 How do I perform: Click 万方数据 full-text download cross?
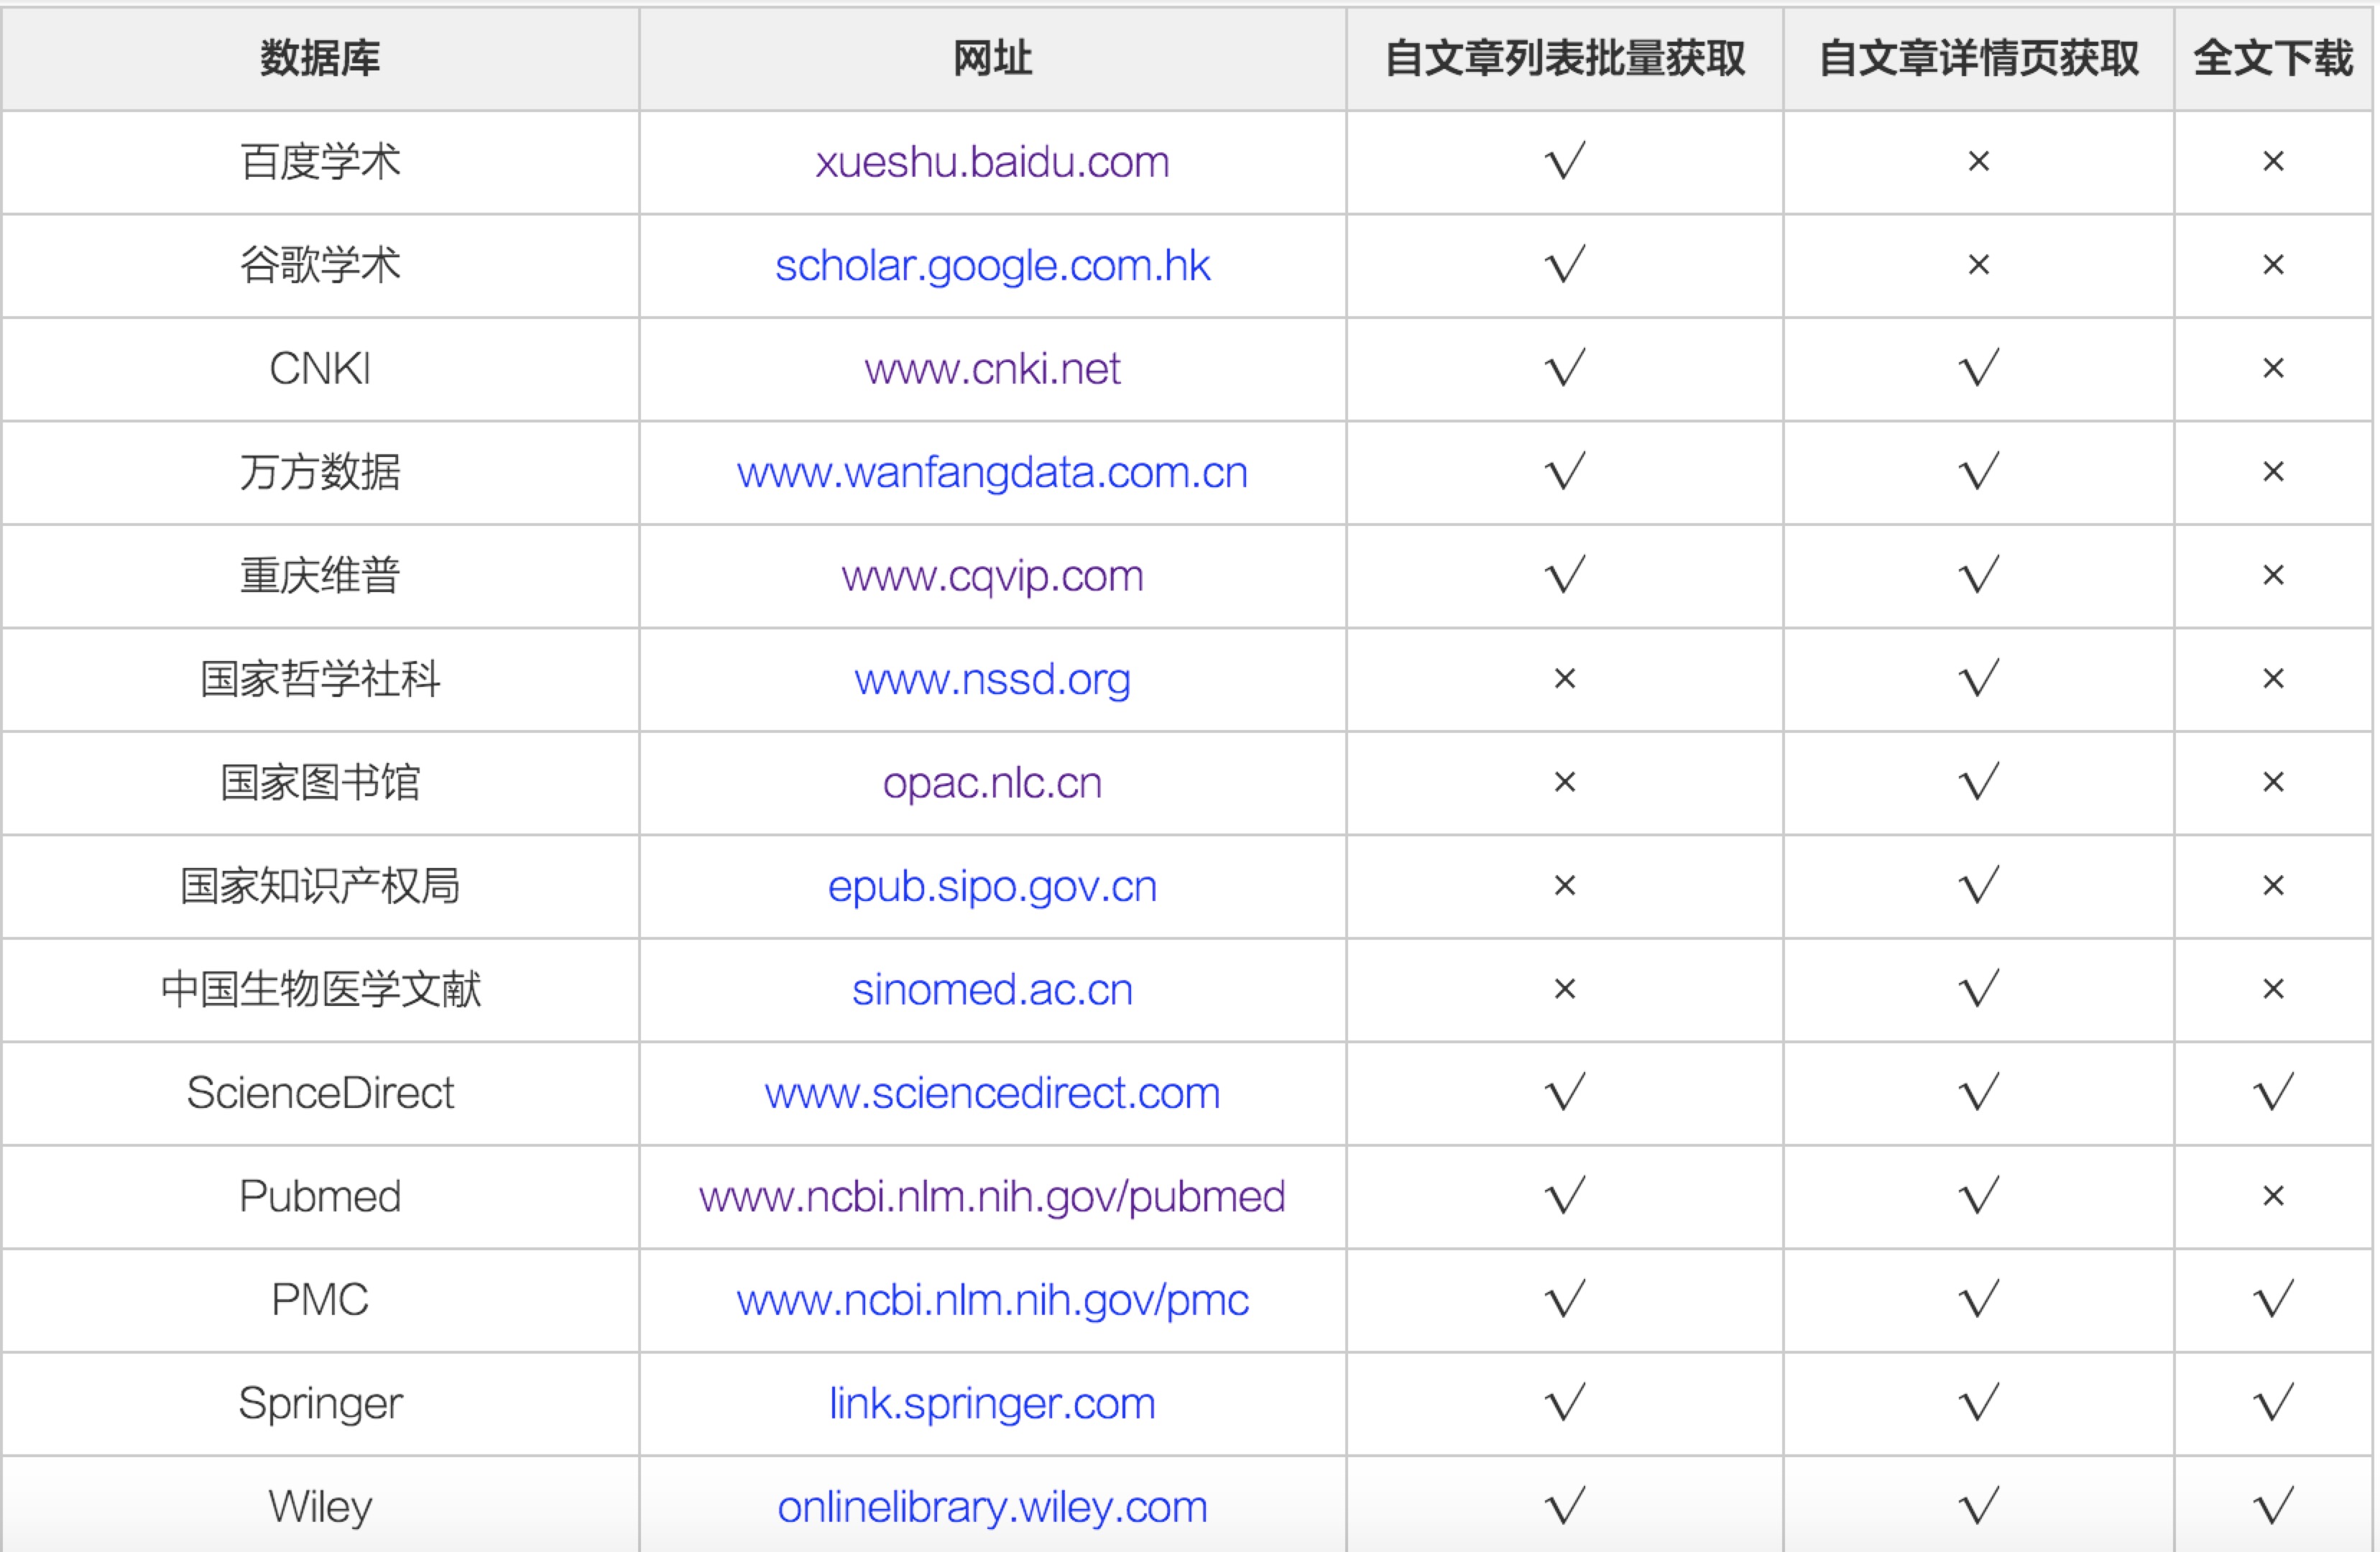coord(2273,473)
